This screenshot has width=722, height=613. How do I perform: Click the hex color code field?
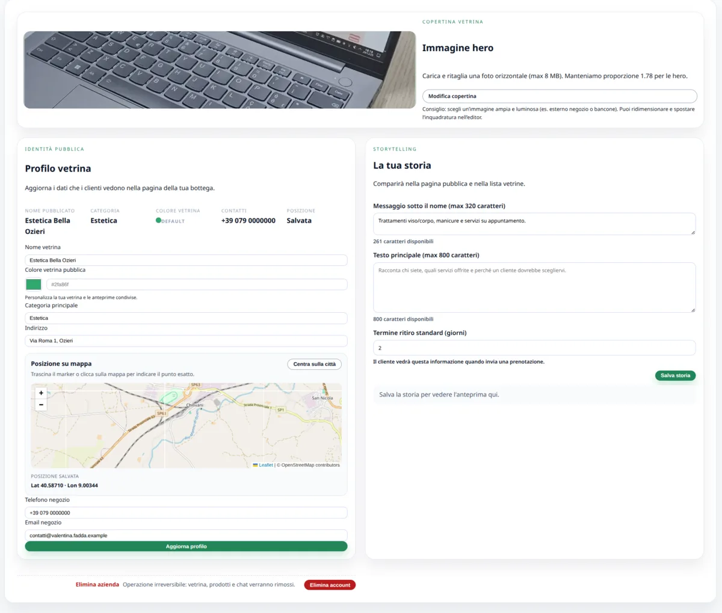pyautogui.click(x=197, y=285)
